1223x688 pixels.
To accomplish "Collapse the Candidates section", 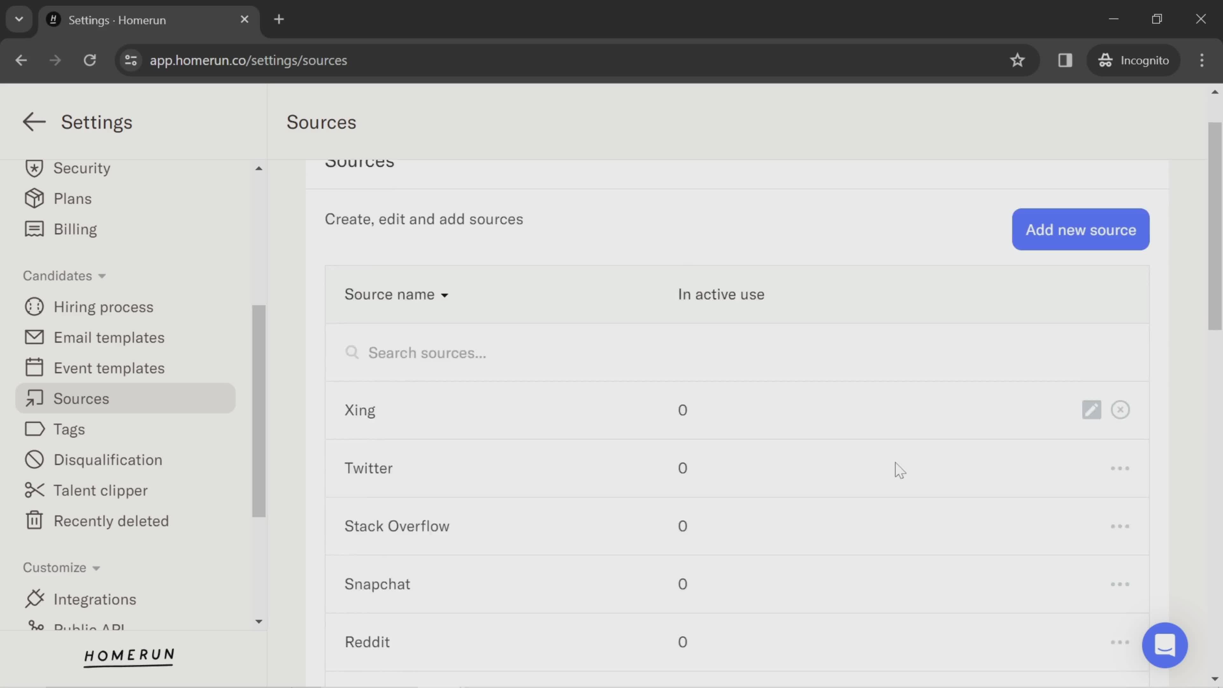I will tap(64, 276).
